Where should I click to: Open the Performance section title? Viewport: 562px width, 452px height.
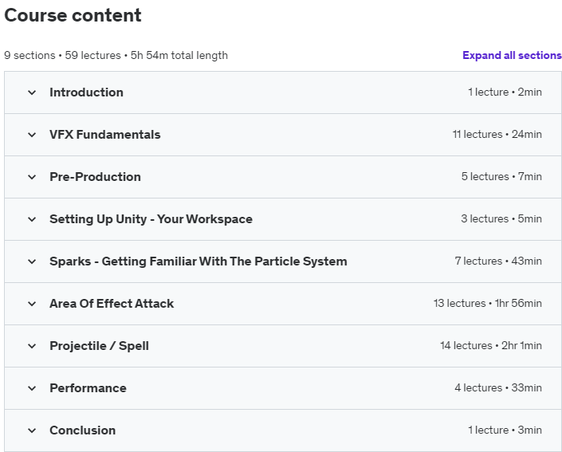pos(88,388)
